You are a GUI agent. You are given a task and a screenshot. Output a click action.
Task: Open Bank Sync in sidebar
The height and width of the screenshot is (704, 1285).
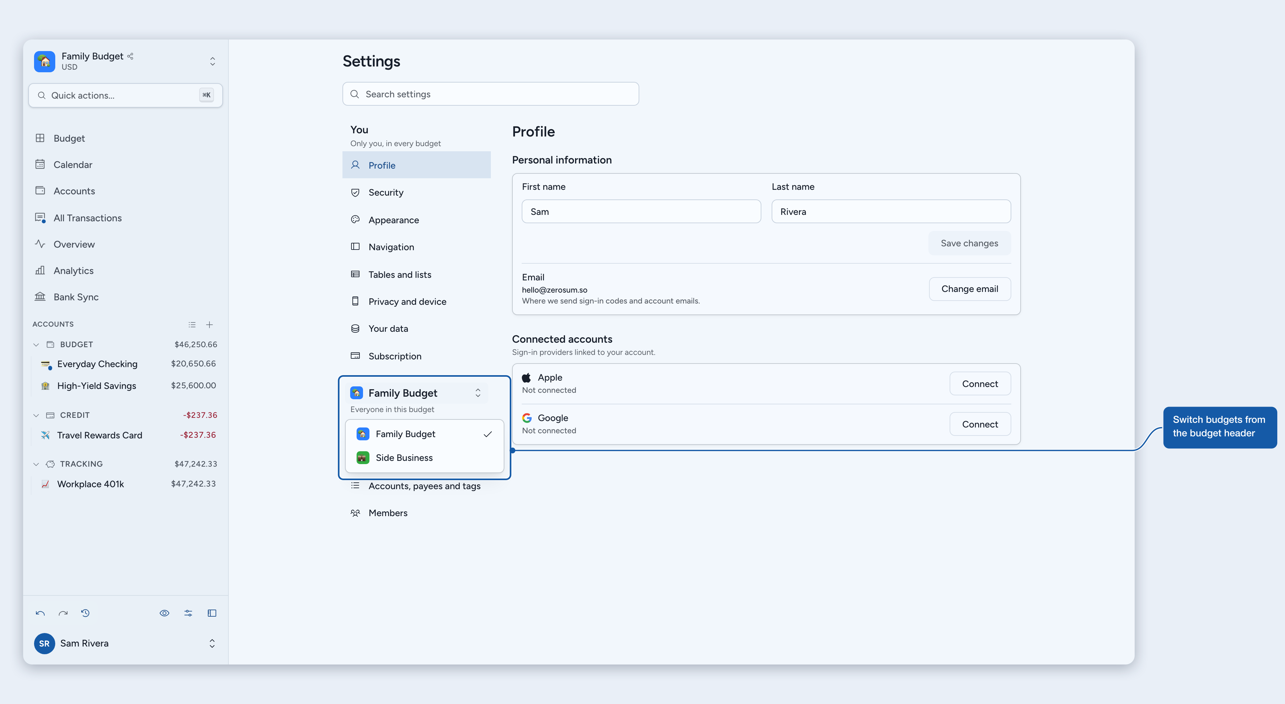click(126, 297)
